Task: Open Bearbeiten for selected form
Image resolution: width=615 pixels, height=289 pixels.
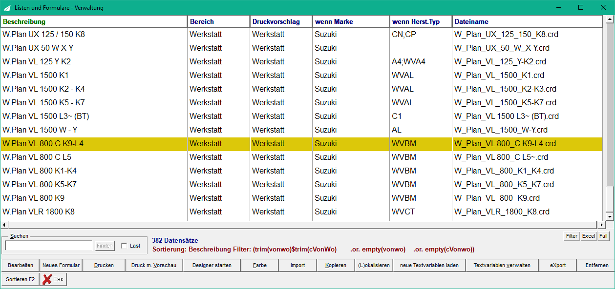Action: pos(21,265)
